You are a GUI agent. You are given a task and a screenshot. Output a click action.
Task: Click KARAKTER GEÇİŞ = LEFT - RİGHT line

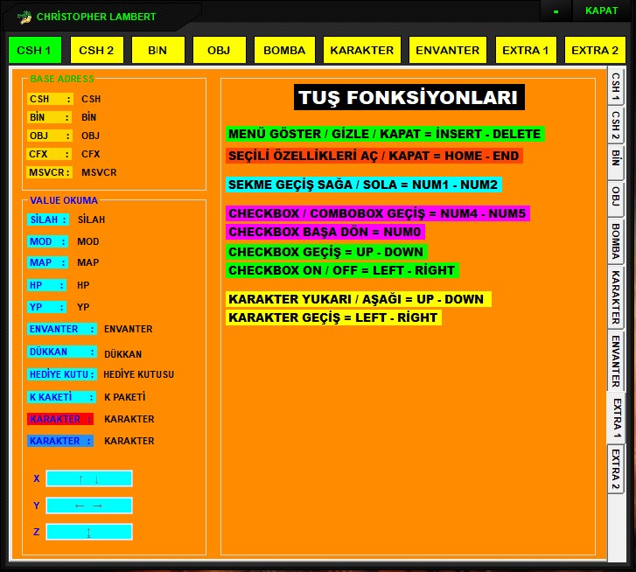tap(333, 317)
